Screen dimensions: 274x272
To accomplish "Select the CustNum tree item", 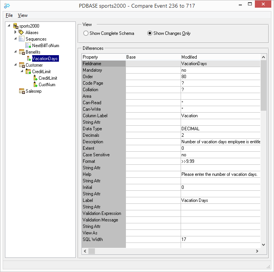I will coord(47,85).
